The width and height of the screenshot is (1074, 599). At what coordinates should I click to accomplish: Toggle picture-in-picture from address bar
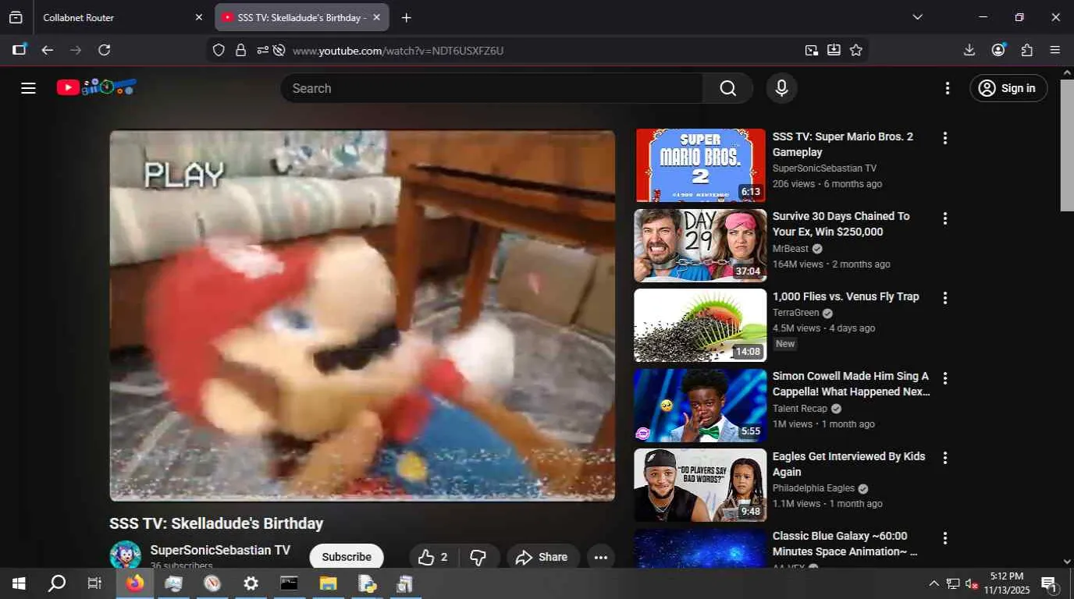point(812,50)
